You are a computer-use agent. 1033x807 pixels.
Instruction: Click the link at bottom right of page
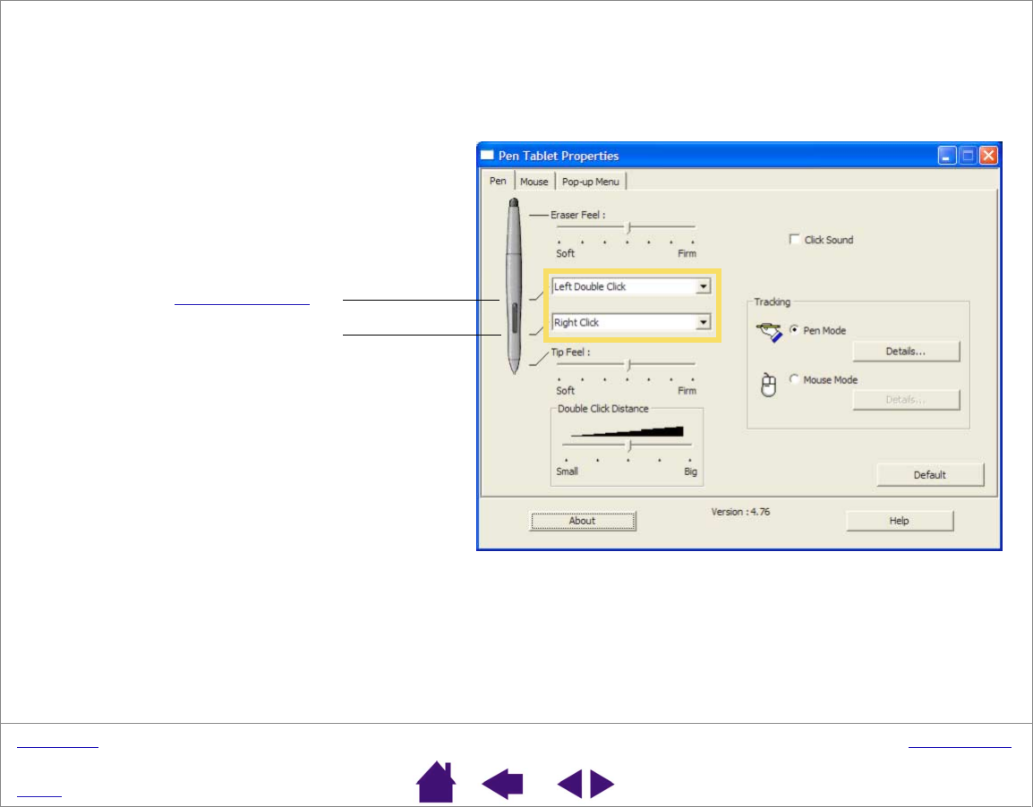(x=960, y=746)
